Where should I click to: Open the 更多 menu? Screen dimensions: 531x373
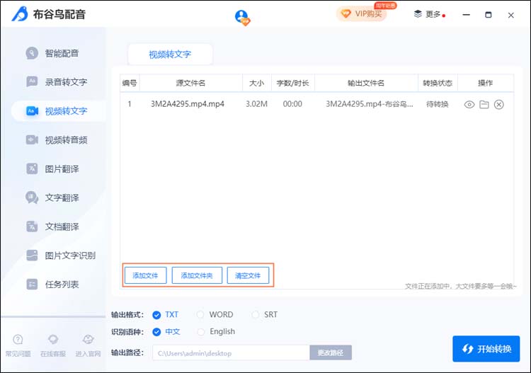pos(428,14)
